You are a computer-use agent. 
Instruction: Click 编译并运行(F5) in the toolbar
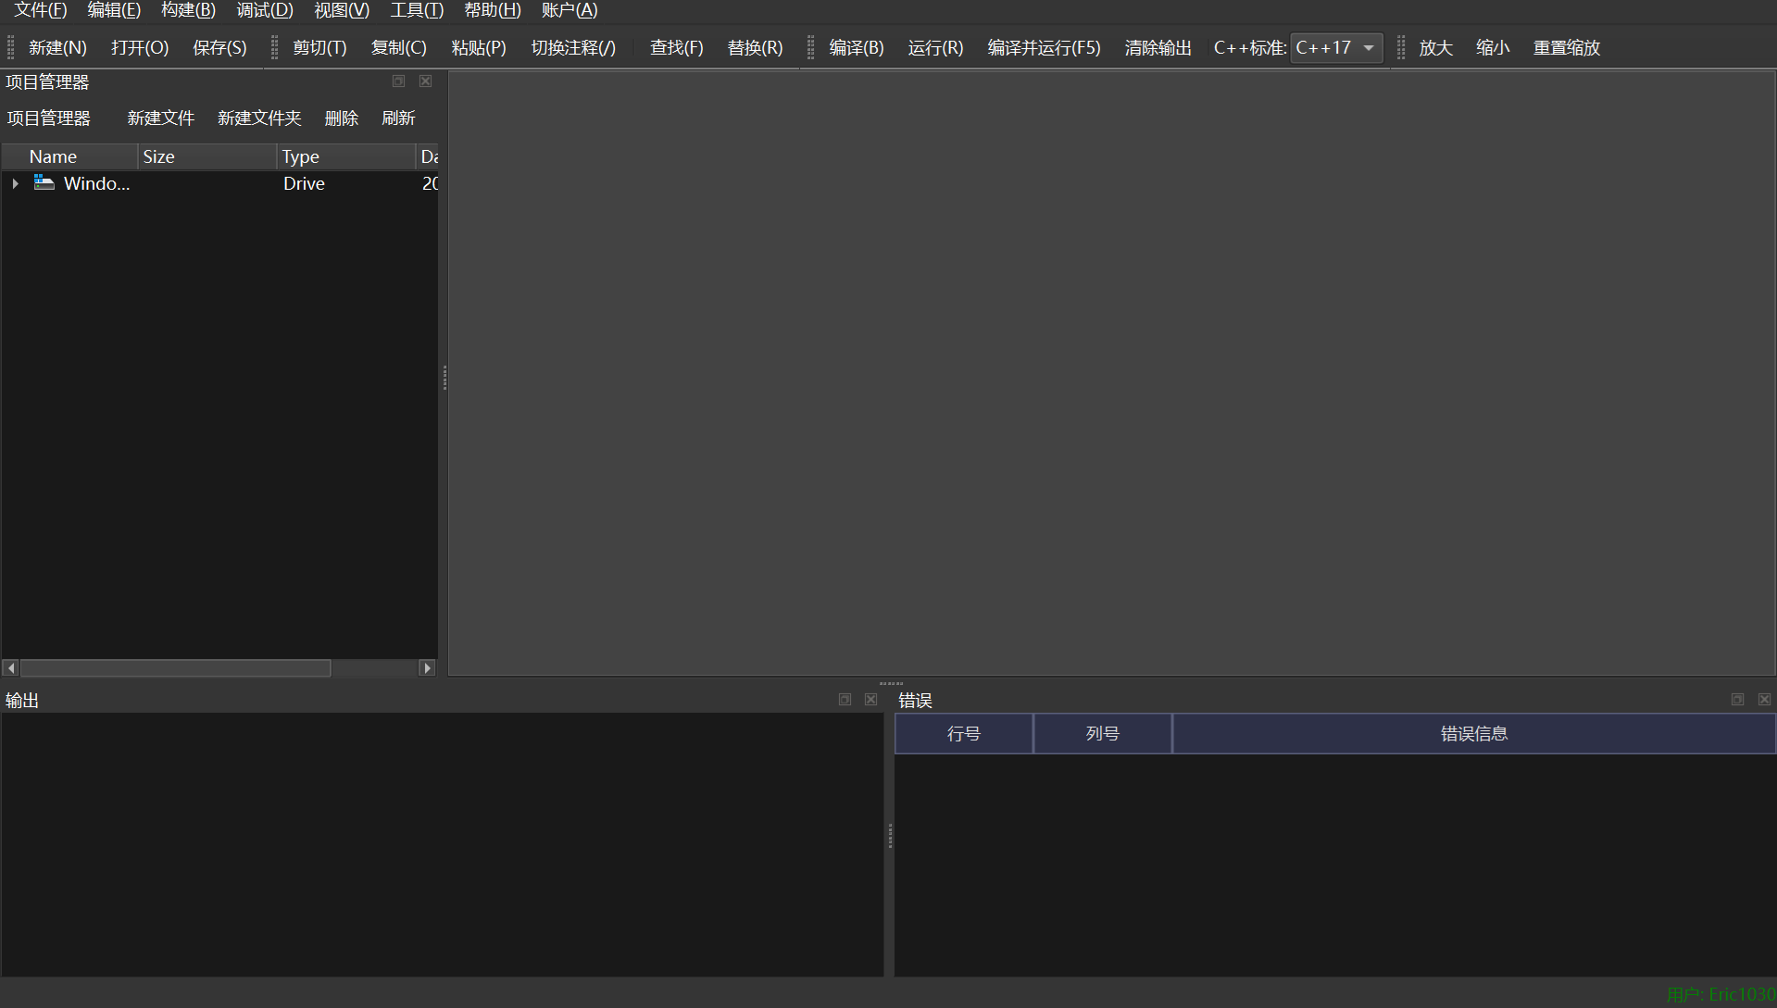point(1044,48)
